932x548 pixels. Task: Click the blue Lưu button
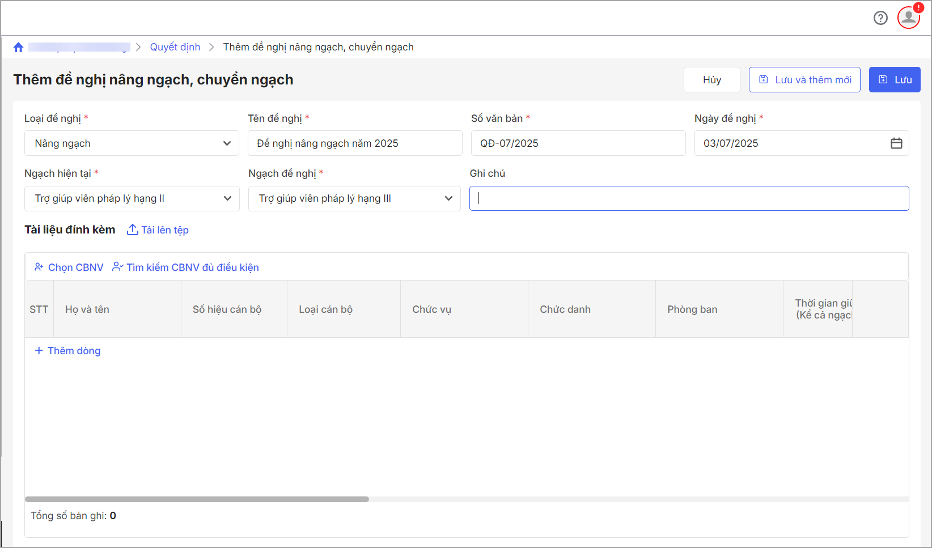click(894, 80)
